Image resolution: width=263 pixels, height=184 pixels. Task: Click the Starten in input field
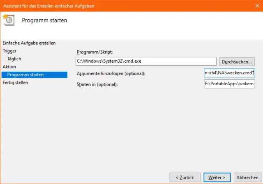click(x=229, y=84)
